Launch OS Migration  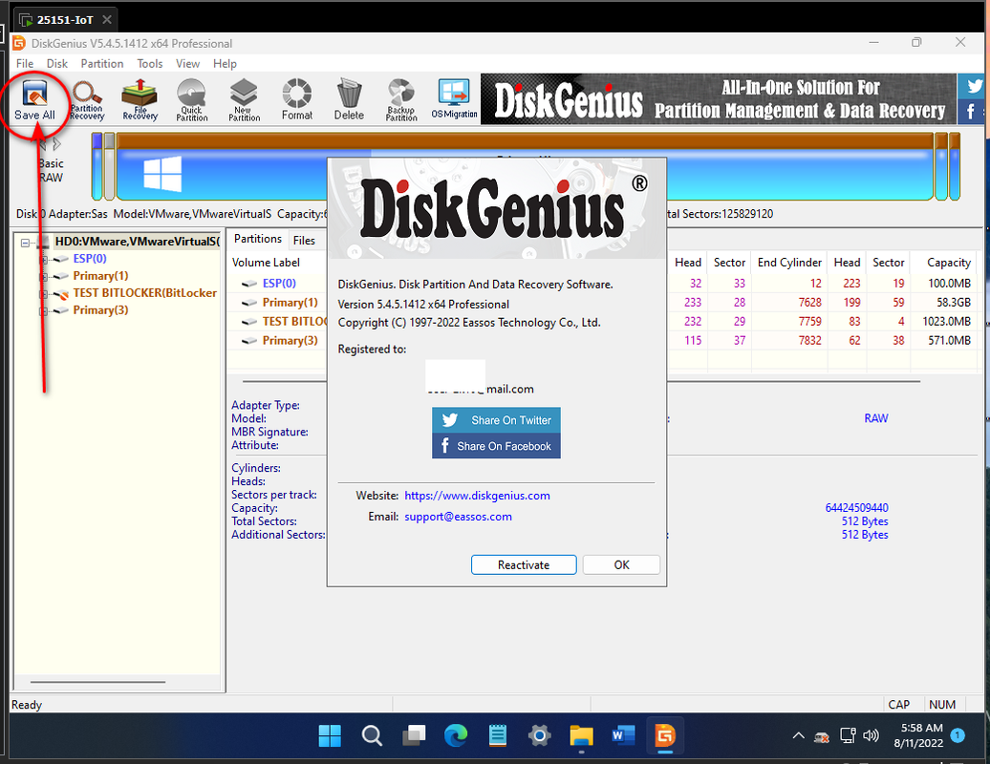454,99
